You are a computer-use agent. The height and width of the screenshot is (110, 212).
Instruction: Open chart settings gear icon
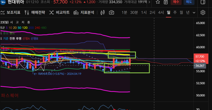pyautogui.click(x=203, y=13)
